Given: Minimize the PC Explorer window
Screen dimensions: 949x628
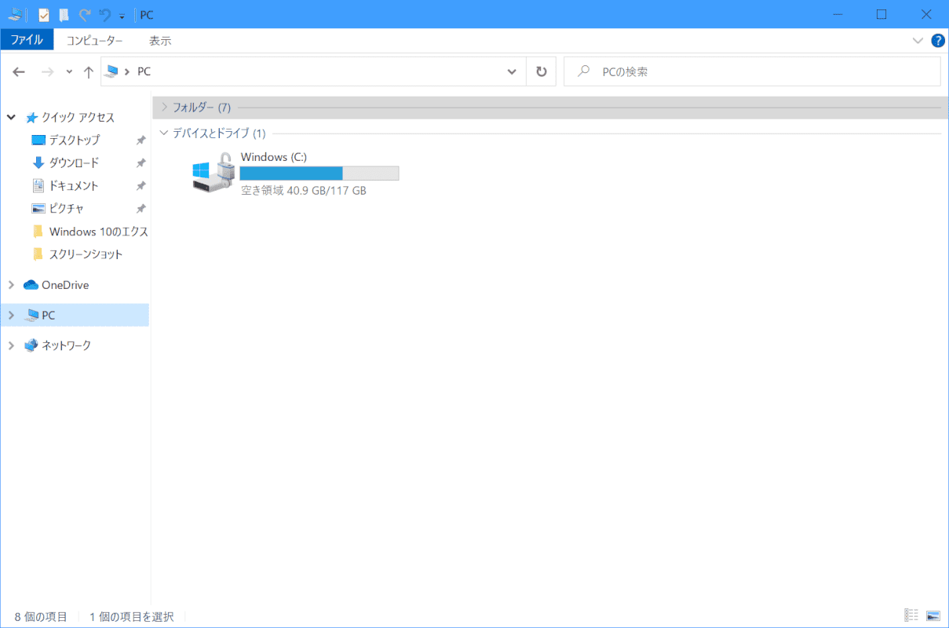Looking at the screenshot, I should point(838,14).
